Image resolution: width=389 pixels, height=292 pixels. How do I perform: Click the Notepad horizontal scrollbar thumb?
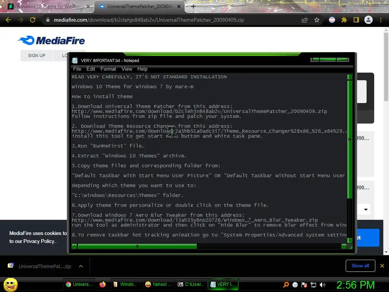pos(137,246)
